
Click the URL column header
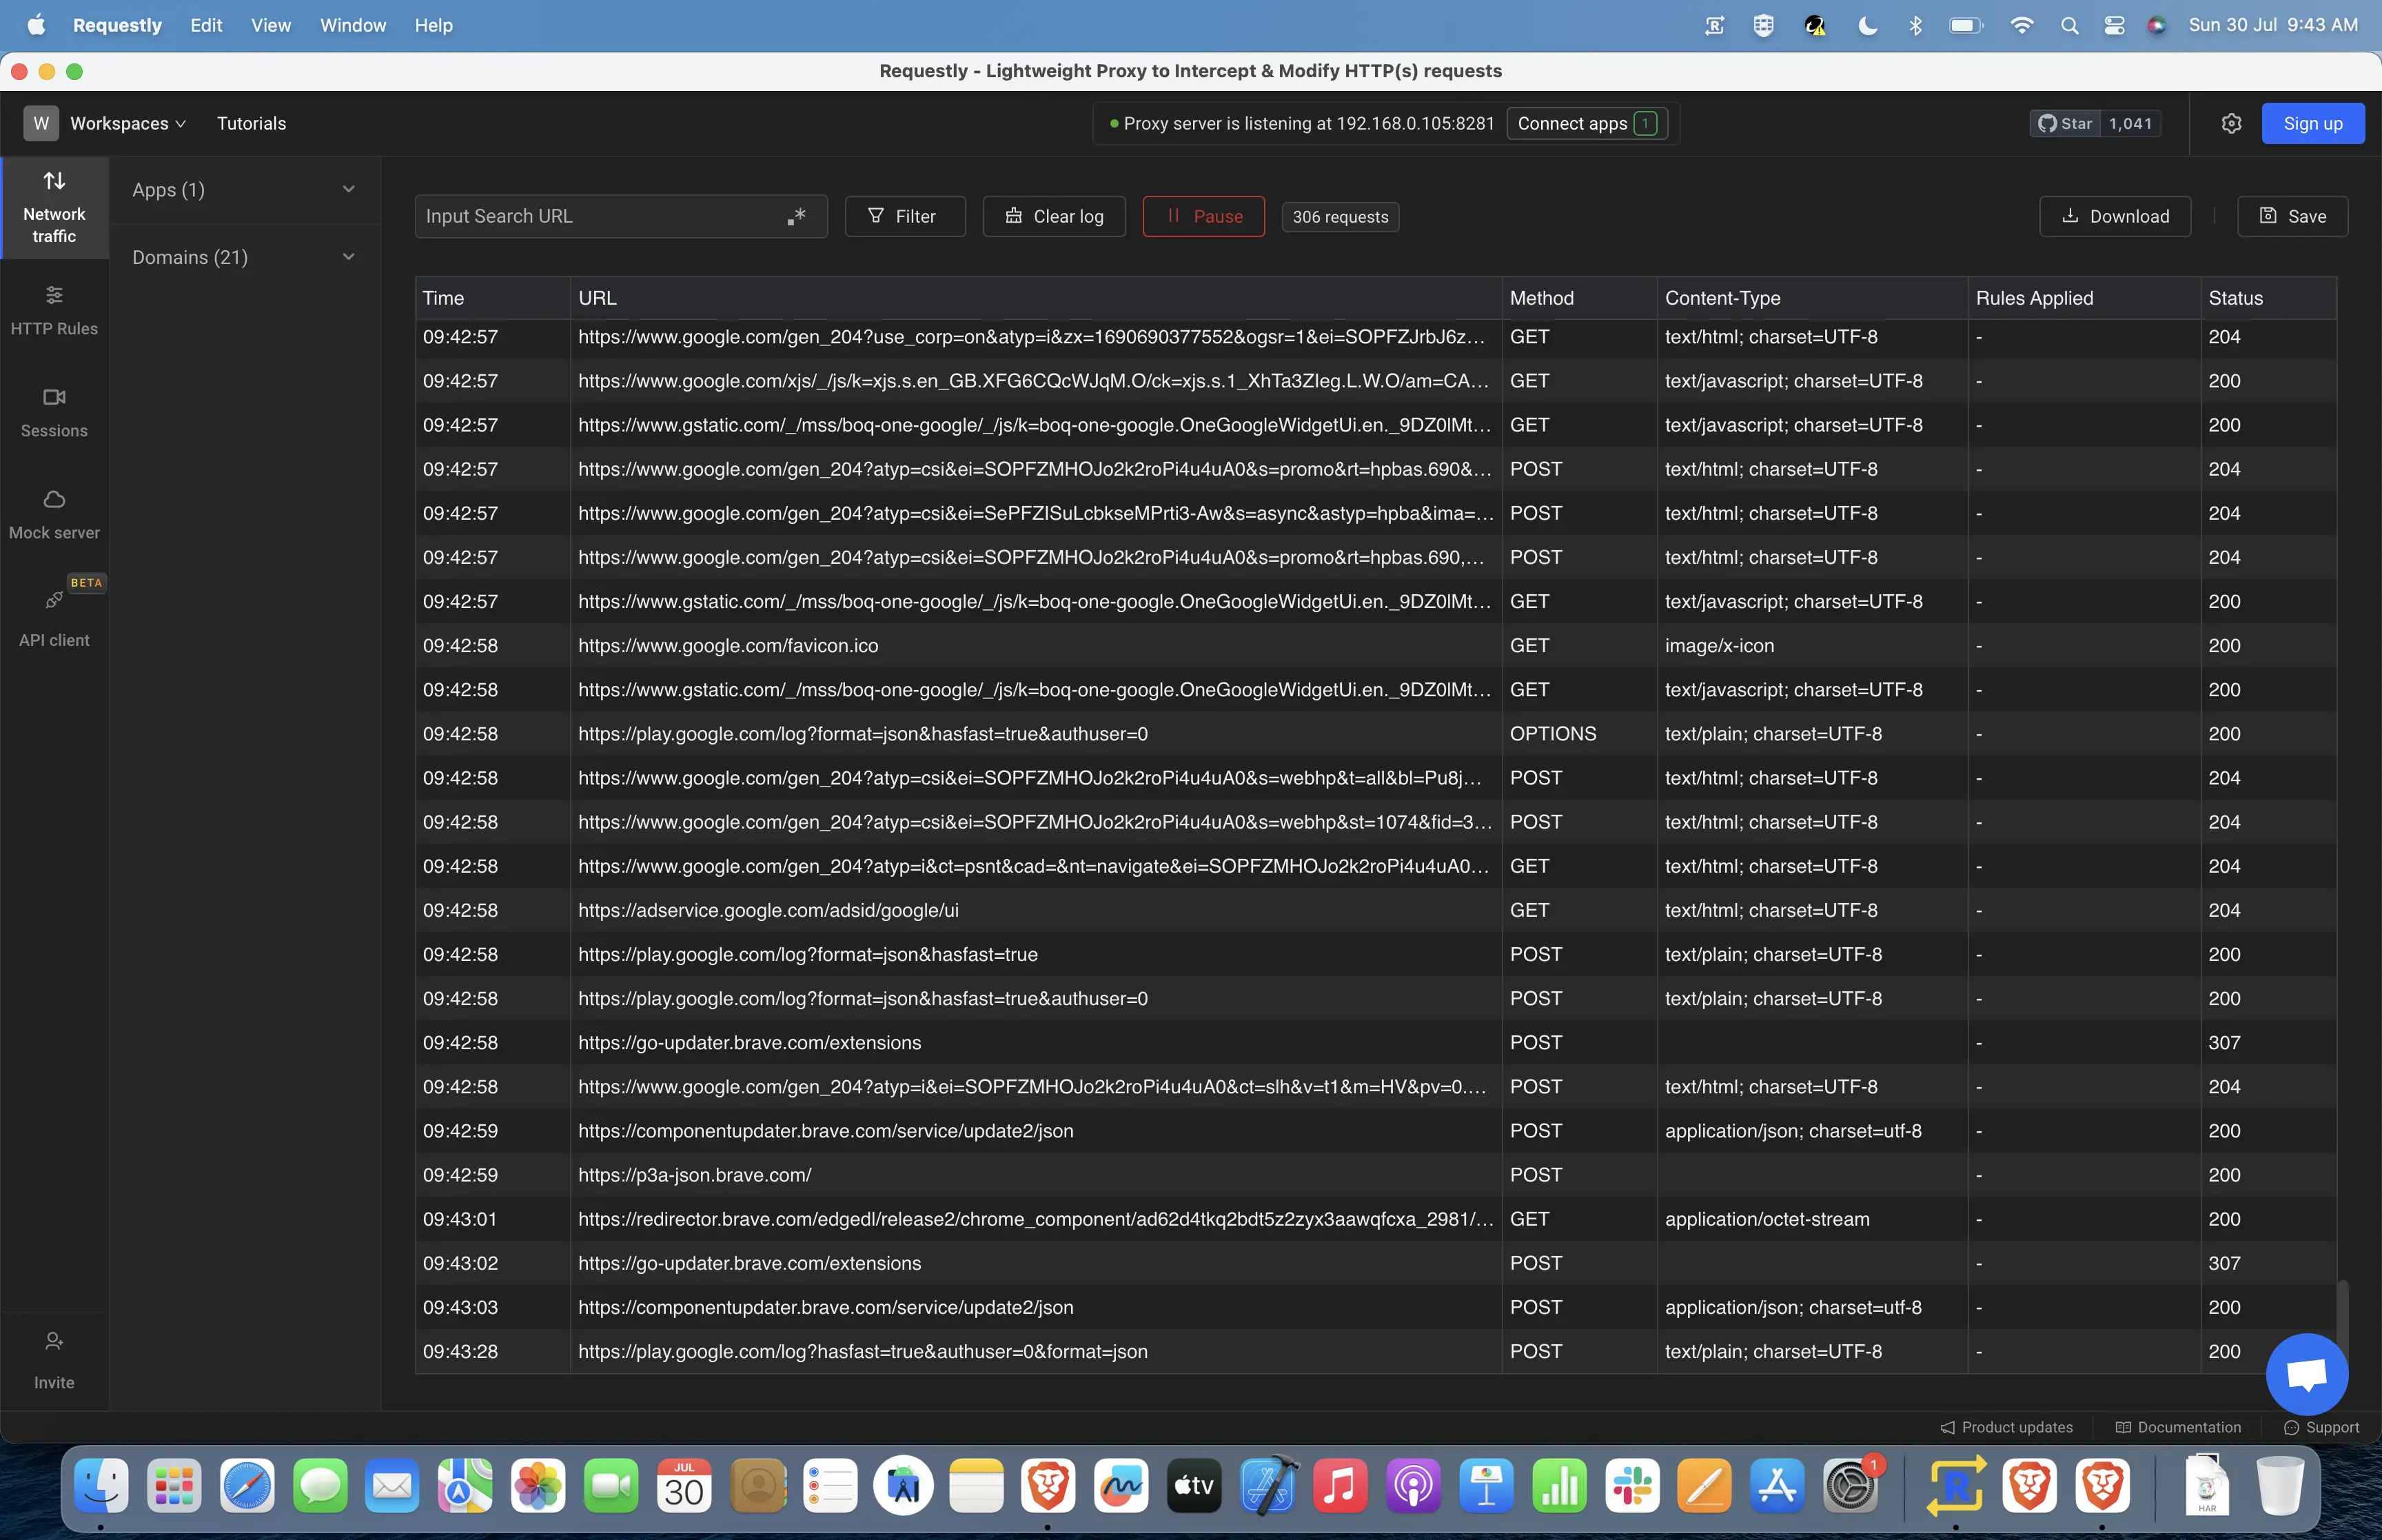point(1035,298)
